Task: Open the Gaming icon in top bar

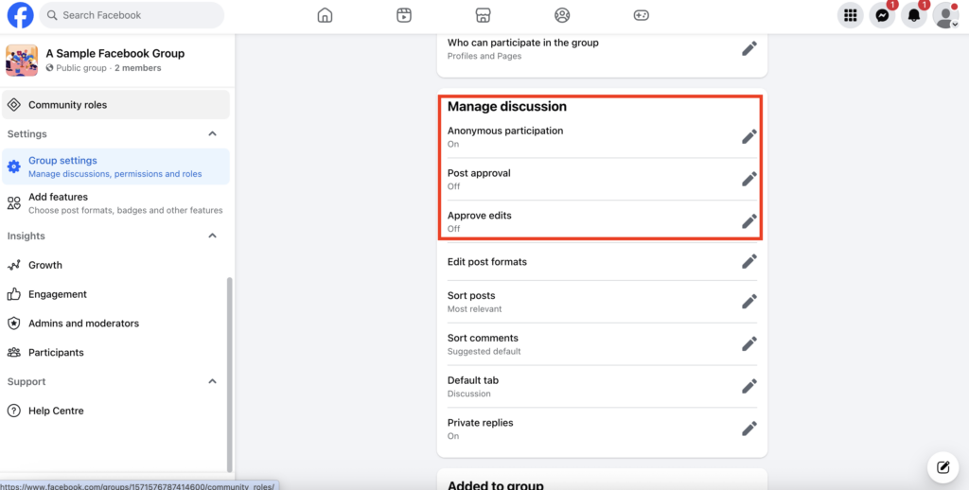Action: [x=641, y=15]
